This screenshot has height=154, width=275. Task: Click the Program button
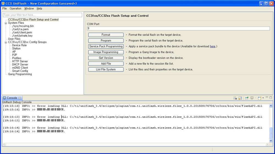coord(106,41)
